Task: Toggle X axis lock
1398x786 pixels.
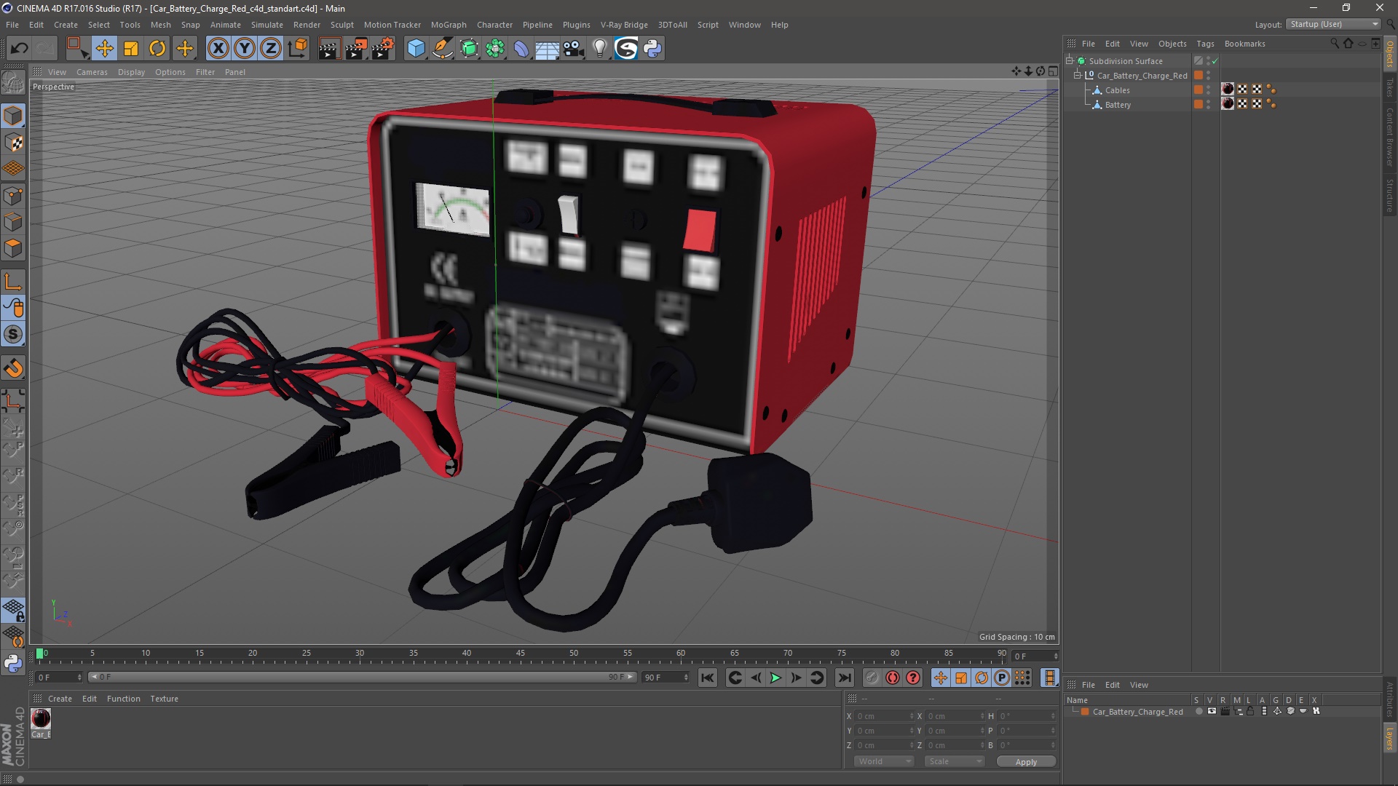Action: click(x=218, y=49)
